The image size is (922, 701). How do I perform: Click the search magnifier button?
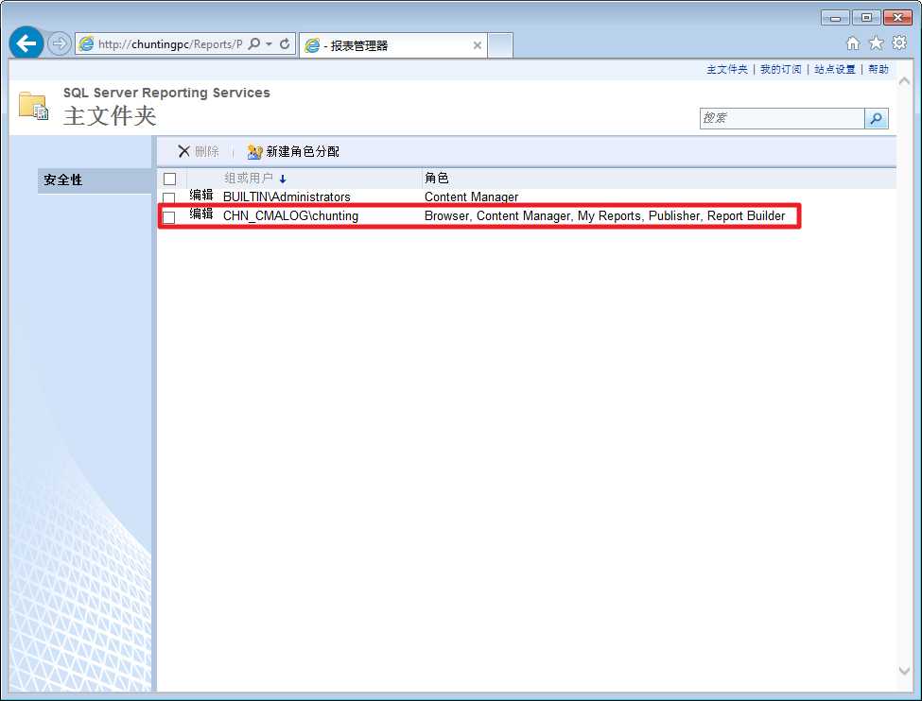[x=876, y=118]
